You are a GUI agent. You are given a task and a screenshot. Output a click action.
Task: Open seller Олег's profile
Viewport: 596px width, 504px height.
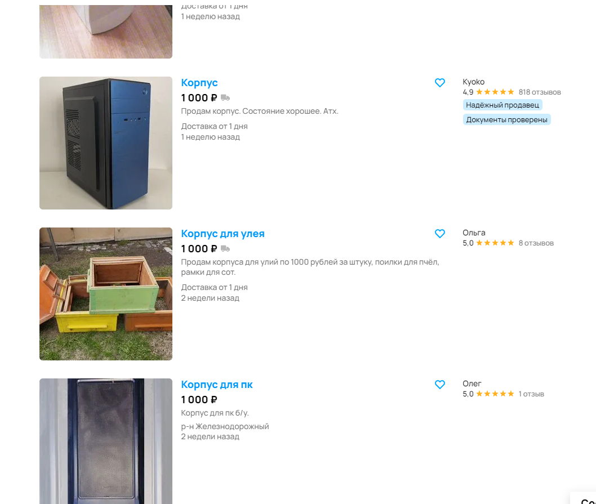(472, 383)
